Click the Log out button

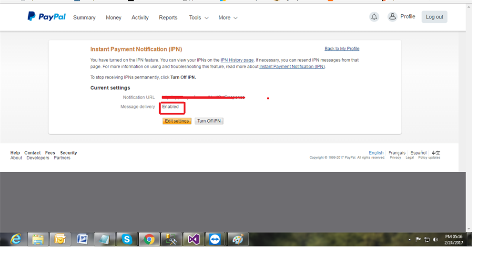pyautogui.click(x=435, y=17)
